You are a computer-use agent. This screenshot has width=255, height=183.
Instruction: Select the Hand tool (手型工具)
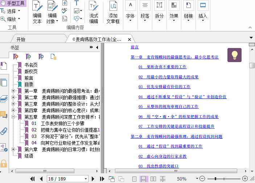pyautogui.click(x=13, y=3)
